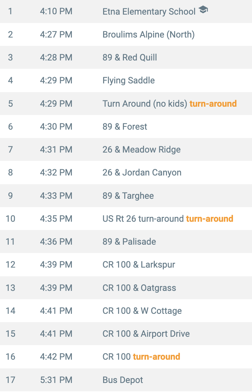
Task: Click the orange turn-around tag in row 16
Action: [x=156, y=357]
